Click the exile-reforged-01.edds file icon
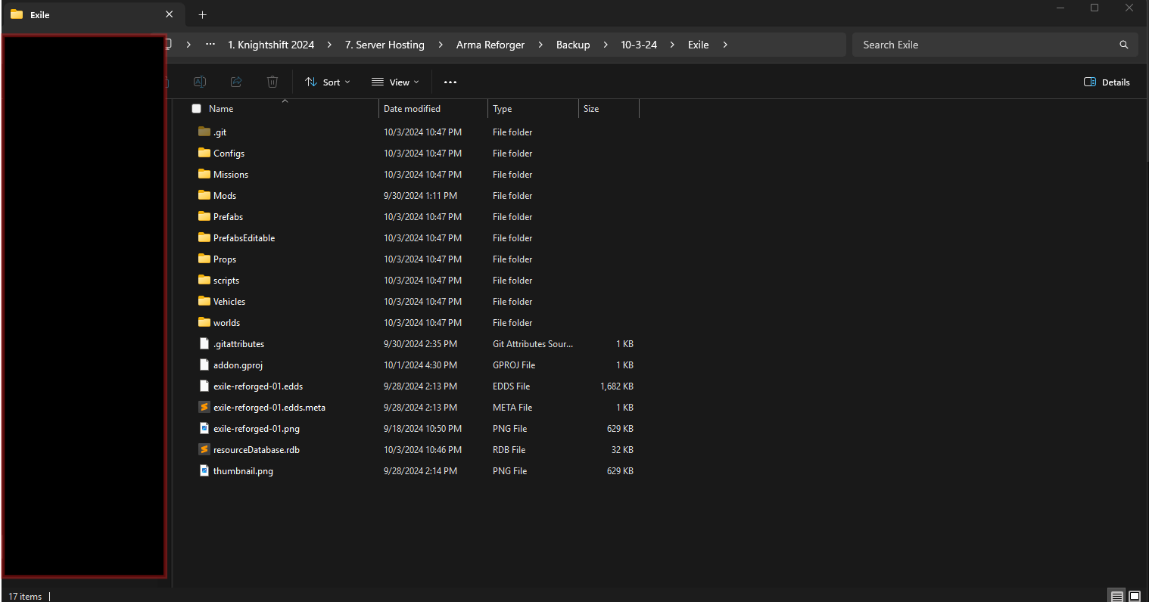The width and height of the screenshot is (1149, 602). (x=204, y=386)
